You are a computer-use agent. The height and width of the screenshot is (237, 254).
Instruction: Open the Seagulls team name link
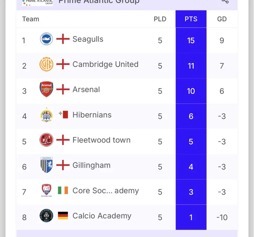(88, 39)
